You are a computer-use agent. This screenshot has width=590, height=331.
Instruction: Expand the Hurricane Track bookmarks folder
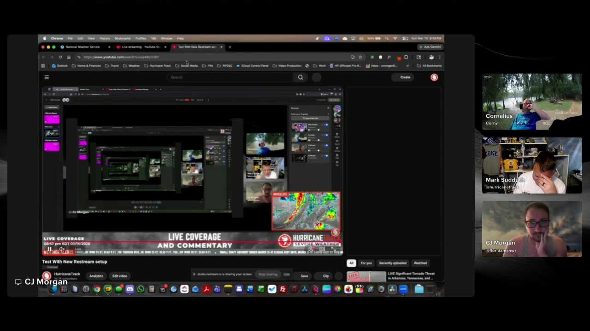[158, 66]
